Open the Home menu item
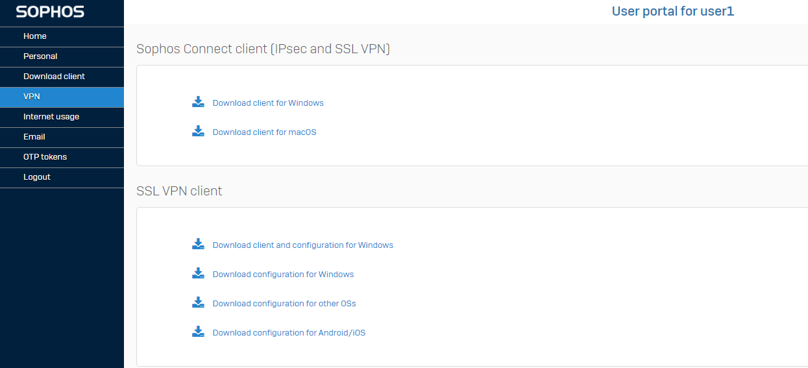Image resolution: width=808 pixels, height=368 pixels. 62,36
